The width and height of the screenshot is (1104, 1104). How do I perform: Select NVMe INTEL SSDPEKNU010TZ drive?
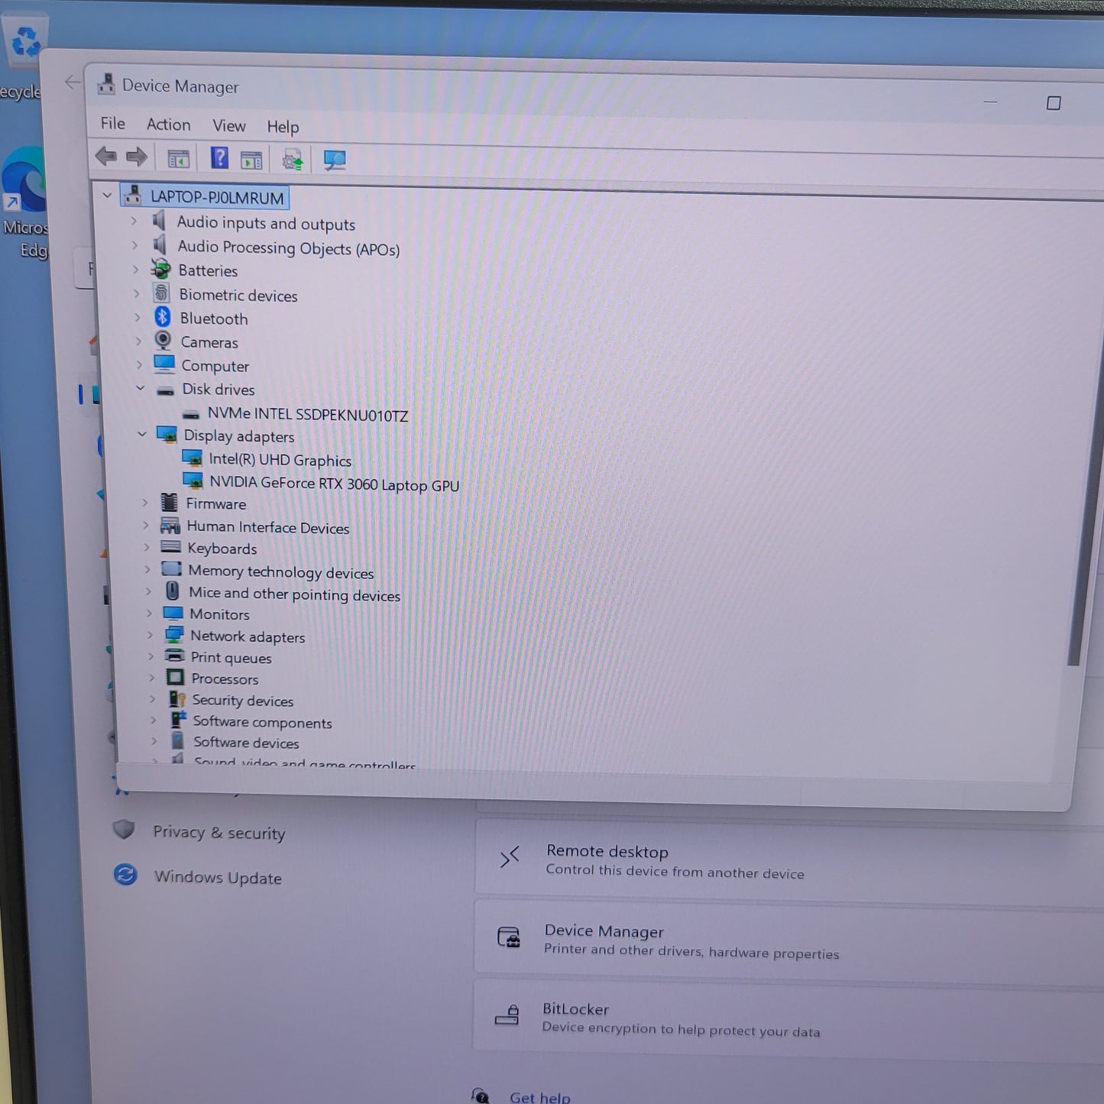(307, 414)
